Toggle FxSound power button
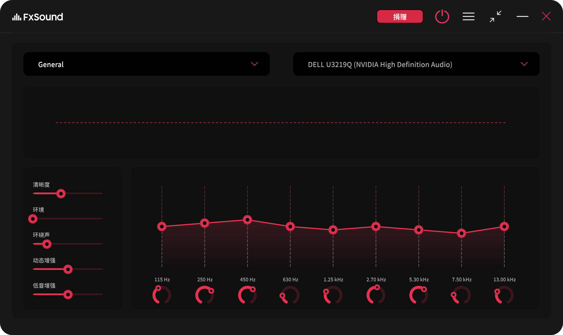The height and width of the screenshot is (335, 563). 442,16
